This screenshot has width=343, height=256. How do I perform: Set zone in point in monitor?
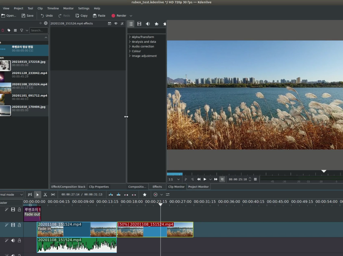[186, 179]
